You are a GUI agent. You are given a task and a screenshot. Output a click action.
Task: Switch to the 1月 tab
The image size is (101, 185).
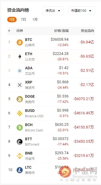tap(35, 20)
